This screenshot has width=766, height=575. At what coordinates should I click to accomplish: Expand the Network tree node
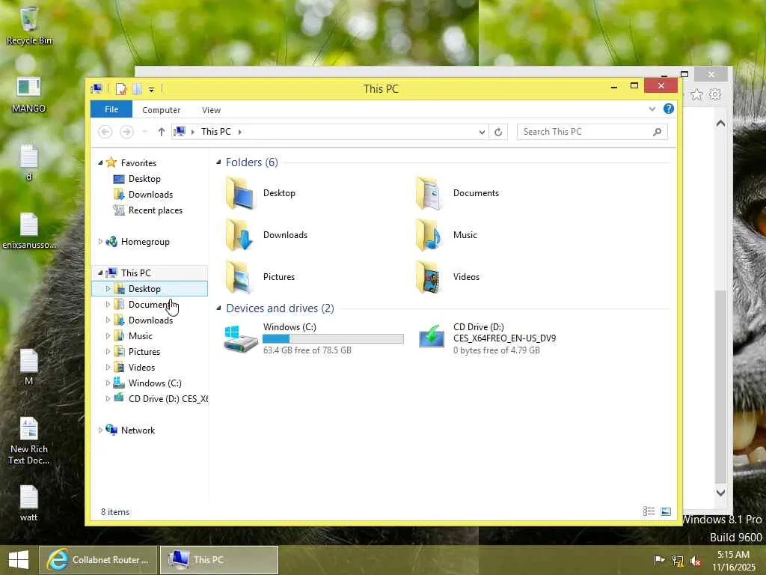point(100,431)
